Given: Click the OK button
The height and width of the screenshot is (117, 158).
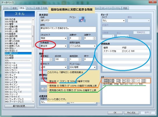Looking at the screenshot, I should pos(115,113).
